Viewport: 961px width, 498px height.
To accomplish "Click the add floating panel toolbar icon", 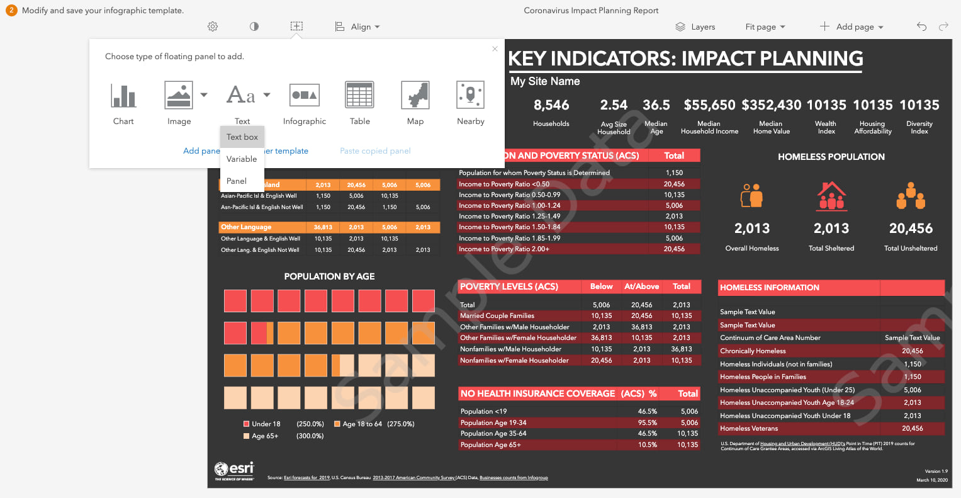I will 296,26.
